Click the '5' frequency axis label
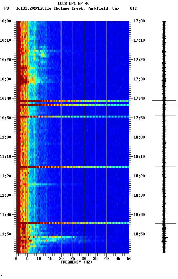Image resolution: width=178 pixels, height=279 pixels. [27, 259]
